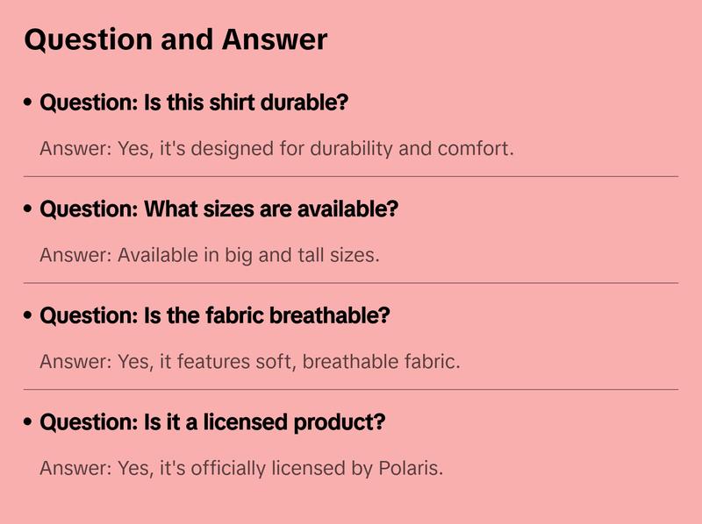Click the "Question and Answer" heading
This screenshot has height=524, width=702.
[x=175, y=39]
